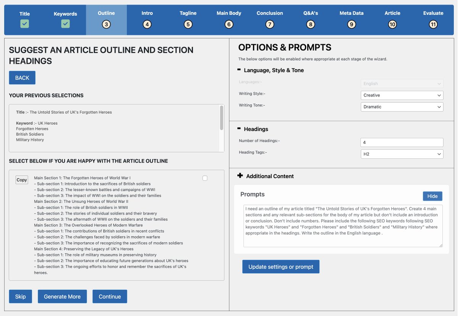Open the Heading Tags dropdown
Image resolution: width=458 pixels, height=316 pixels.
pos(402,154)
